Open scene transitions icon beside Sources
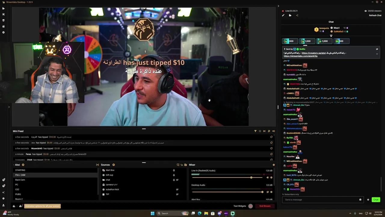385x217 pixels. (x=97, y=165)
